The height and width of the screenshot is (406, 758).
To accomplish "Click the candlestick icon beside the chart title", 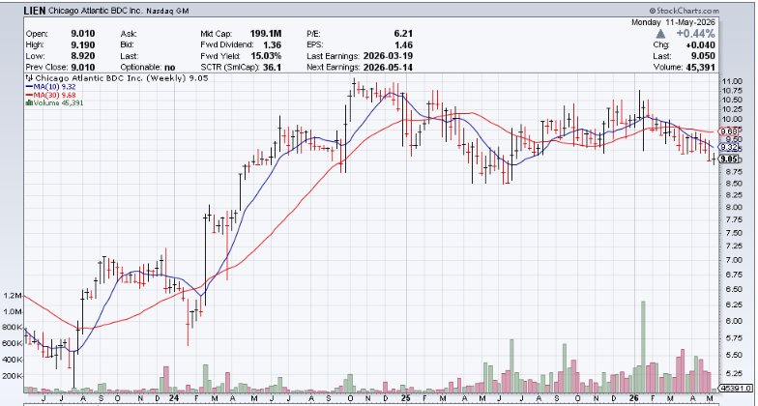I will 29,79.
